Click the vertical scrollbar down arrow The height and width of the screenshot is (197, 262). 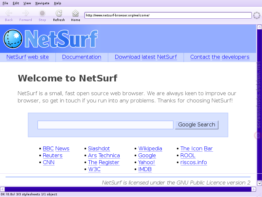(259, 183)
